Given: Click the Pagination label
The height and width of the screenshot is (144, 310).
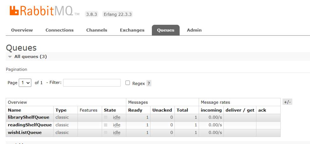Looking at the screenshot, I should 17,69.
